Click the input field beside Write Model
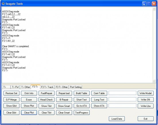Image resolution: width=158 pixels, height=125 pixels. (x=122, y=93)
